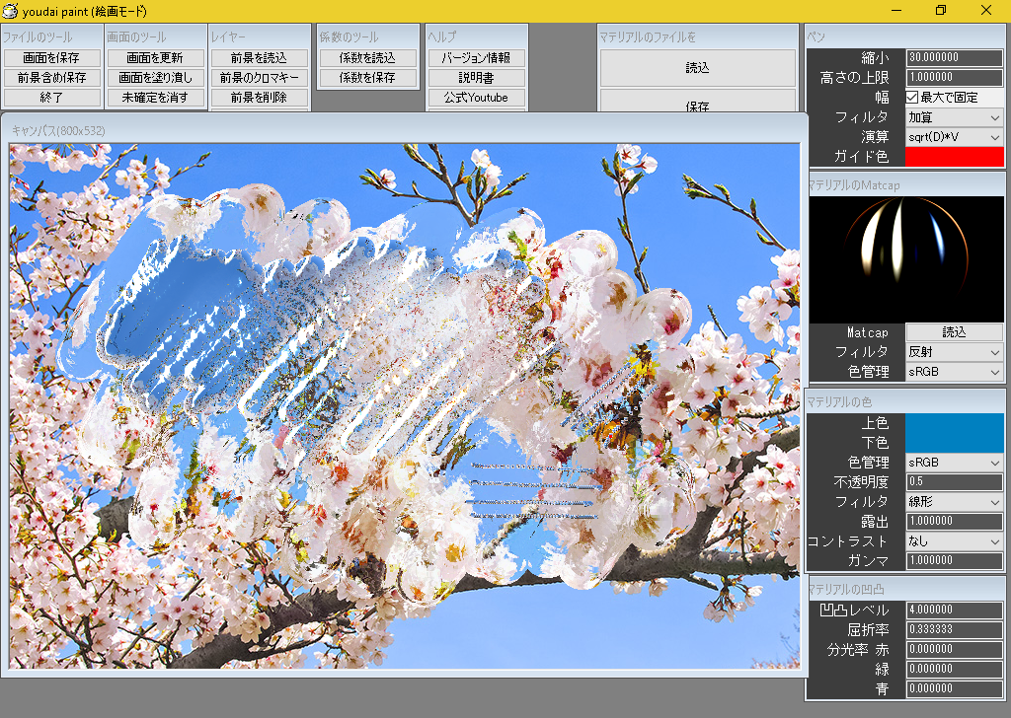Open the 演算 sqrt(D)*V dropdown
This screenshot has width=1011, height=718.
click(954, 136)
